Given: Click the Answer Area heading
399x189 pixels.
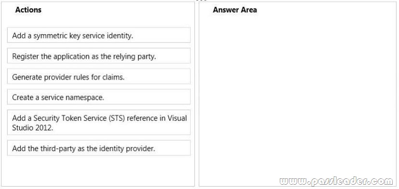Looking at the screenshot, I should (235, 10).
